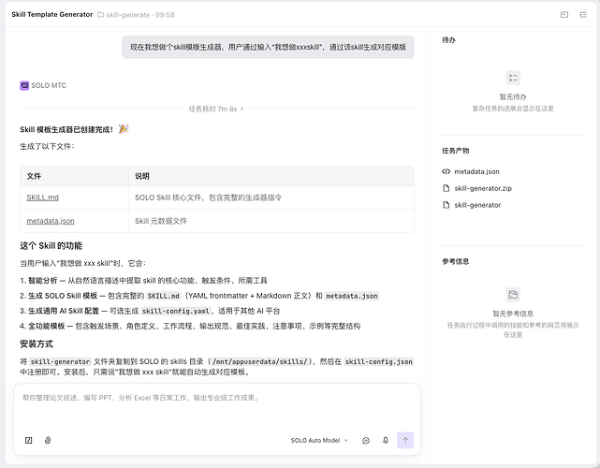Image resolution: width=600 pixels, height=468 pixels.
Task: Open the skill-generator artifact
Action: pyautogui.click(x=477, y=205)
